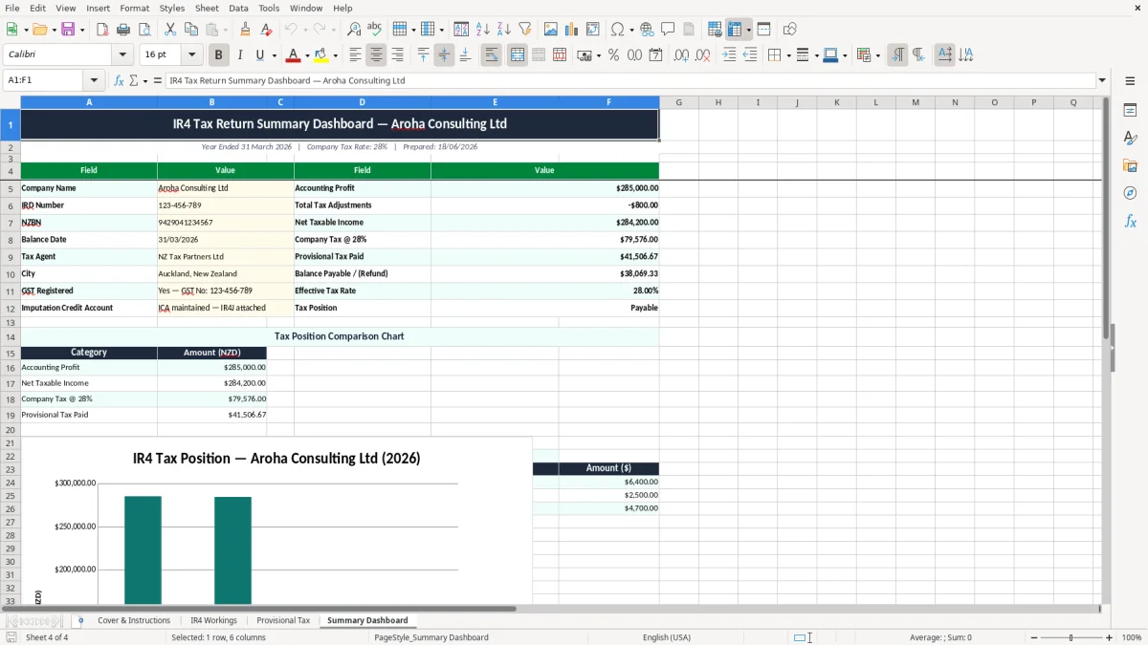Sort ascending

(483, 30)
